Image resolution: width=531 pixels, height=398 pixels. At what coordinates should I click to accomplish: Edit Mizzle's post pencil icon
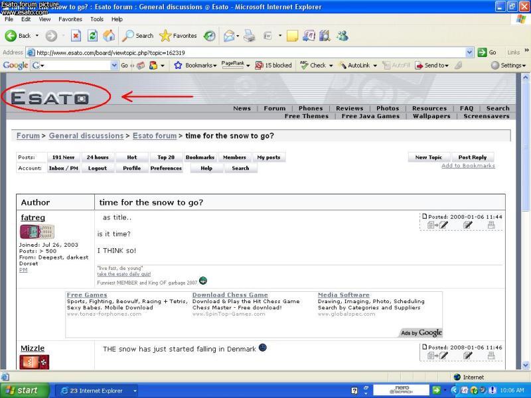click(467, 356)
